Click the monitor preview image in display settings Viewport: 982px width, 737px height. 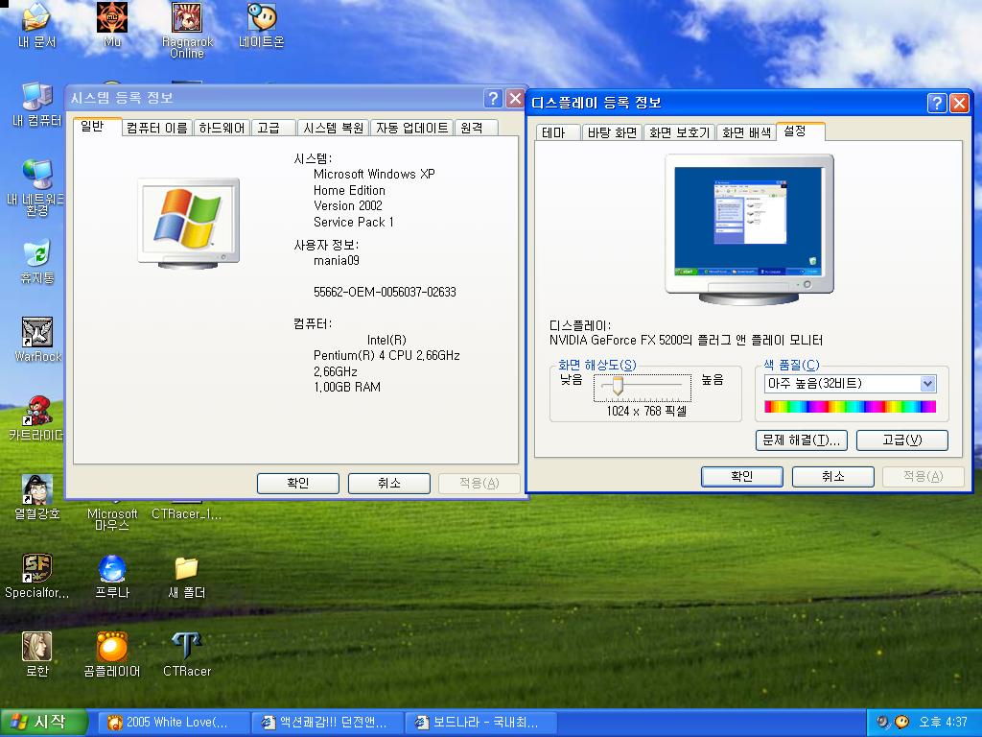point(749,228)
